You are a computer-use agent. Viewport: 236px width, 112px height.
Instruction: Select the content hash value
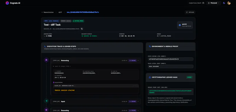click(89, 73)
